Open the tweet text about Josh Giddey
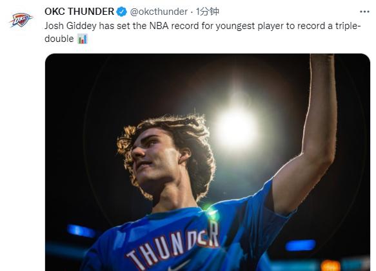 203,32
